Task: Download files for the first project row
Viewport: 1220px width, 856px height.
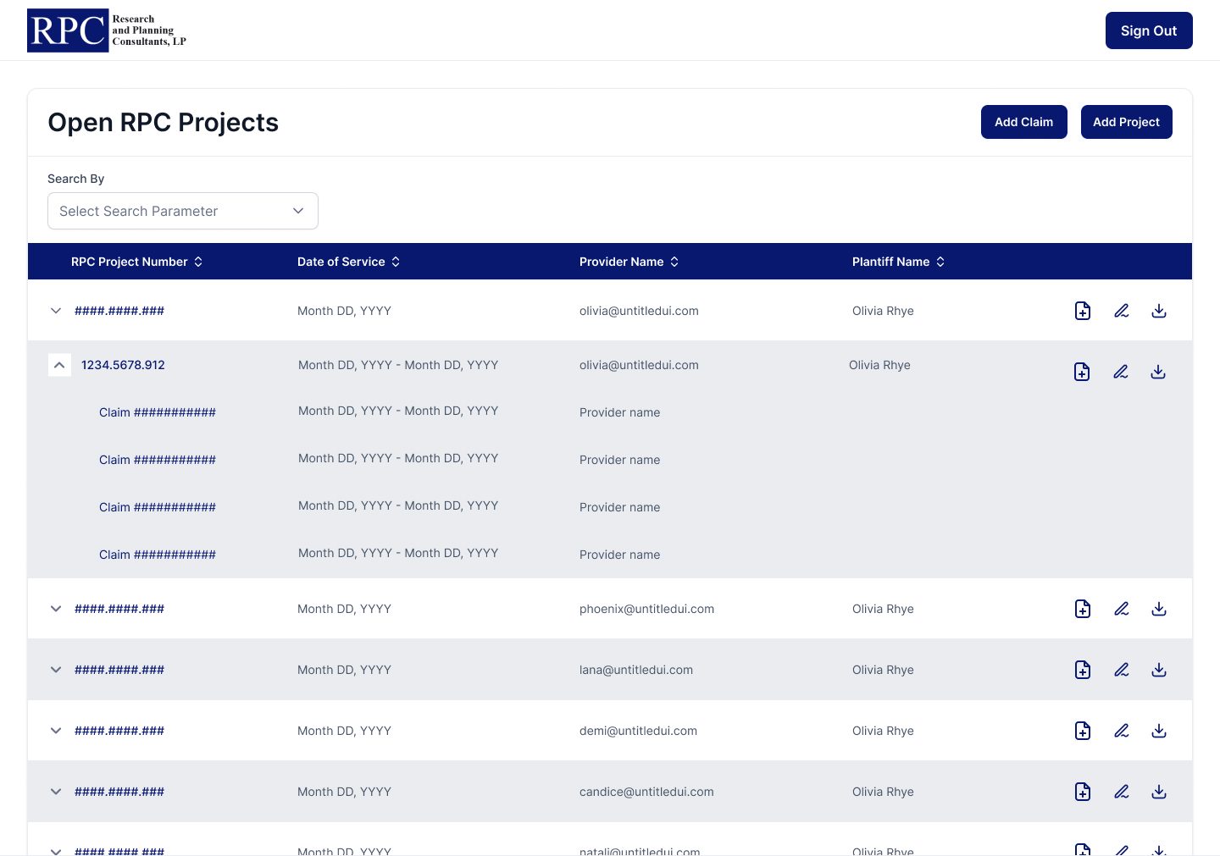Action: click(x=1159, y=311)
